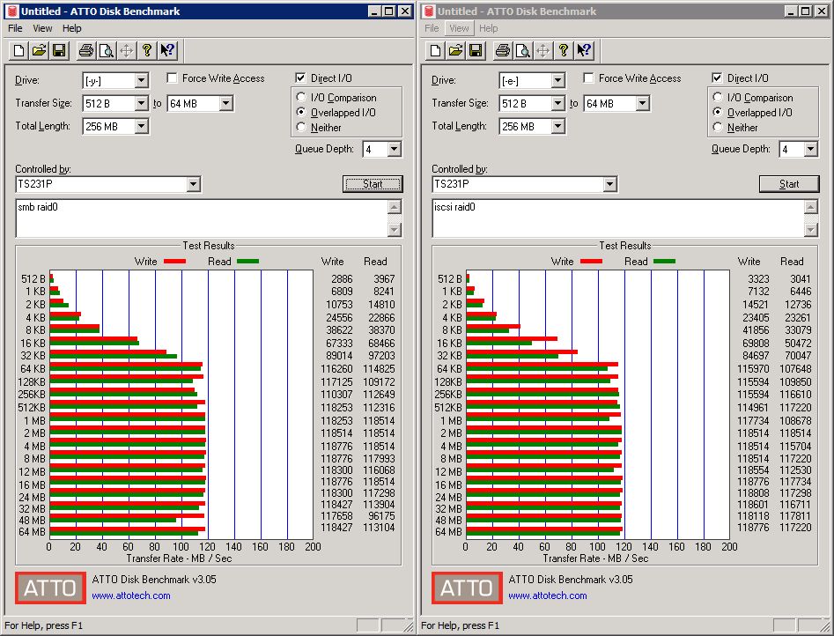Click right window title bar app icon
The width and height of the screenshot is (834, 636).
click(429, 11)
